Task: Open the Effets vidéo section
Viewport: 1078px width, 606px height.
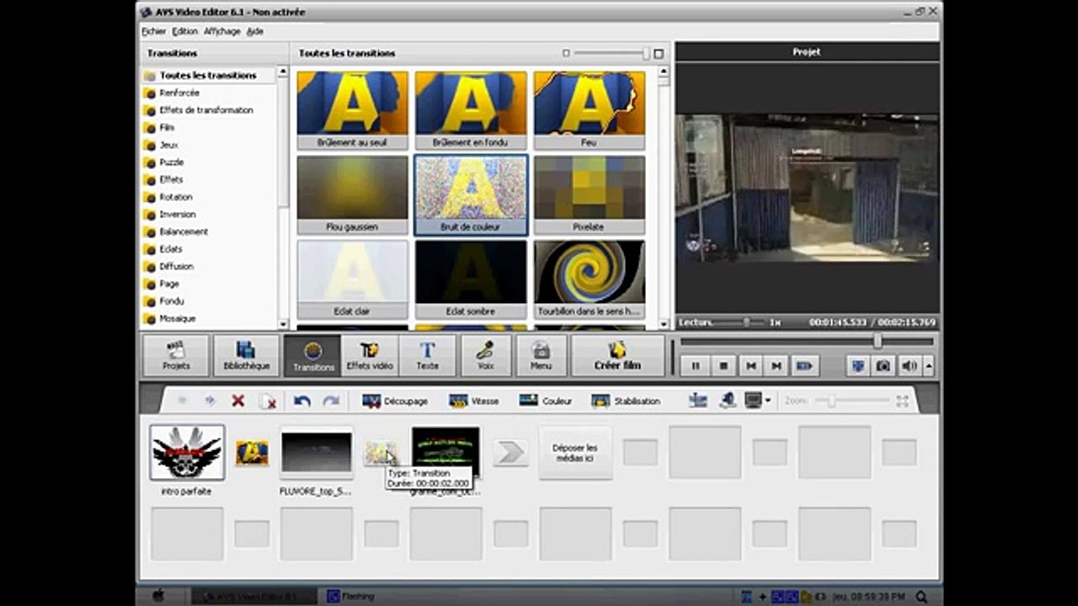Action: click(x=370, y=355)
